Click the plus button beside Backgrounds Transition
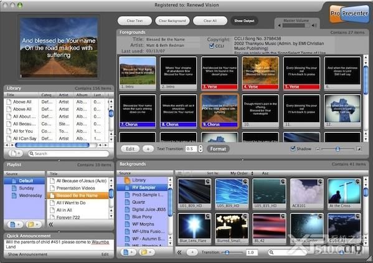The height and width of the screenshot is (263, 373). pos(192,252)
